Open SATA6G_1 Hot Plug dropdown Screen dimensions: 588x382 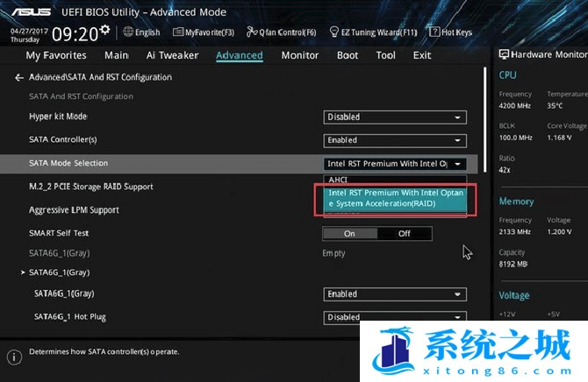point(395,317)
